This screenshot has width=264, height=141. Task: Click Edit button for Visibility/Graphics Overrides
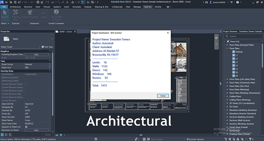tap(37, 55)
